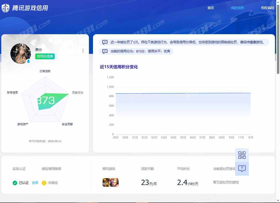Click the 常玩游戏 label
This screenshot has width=280, height=203.
pos(109,169)
